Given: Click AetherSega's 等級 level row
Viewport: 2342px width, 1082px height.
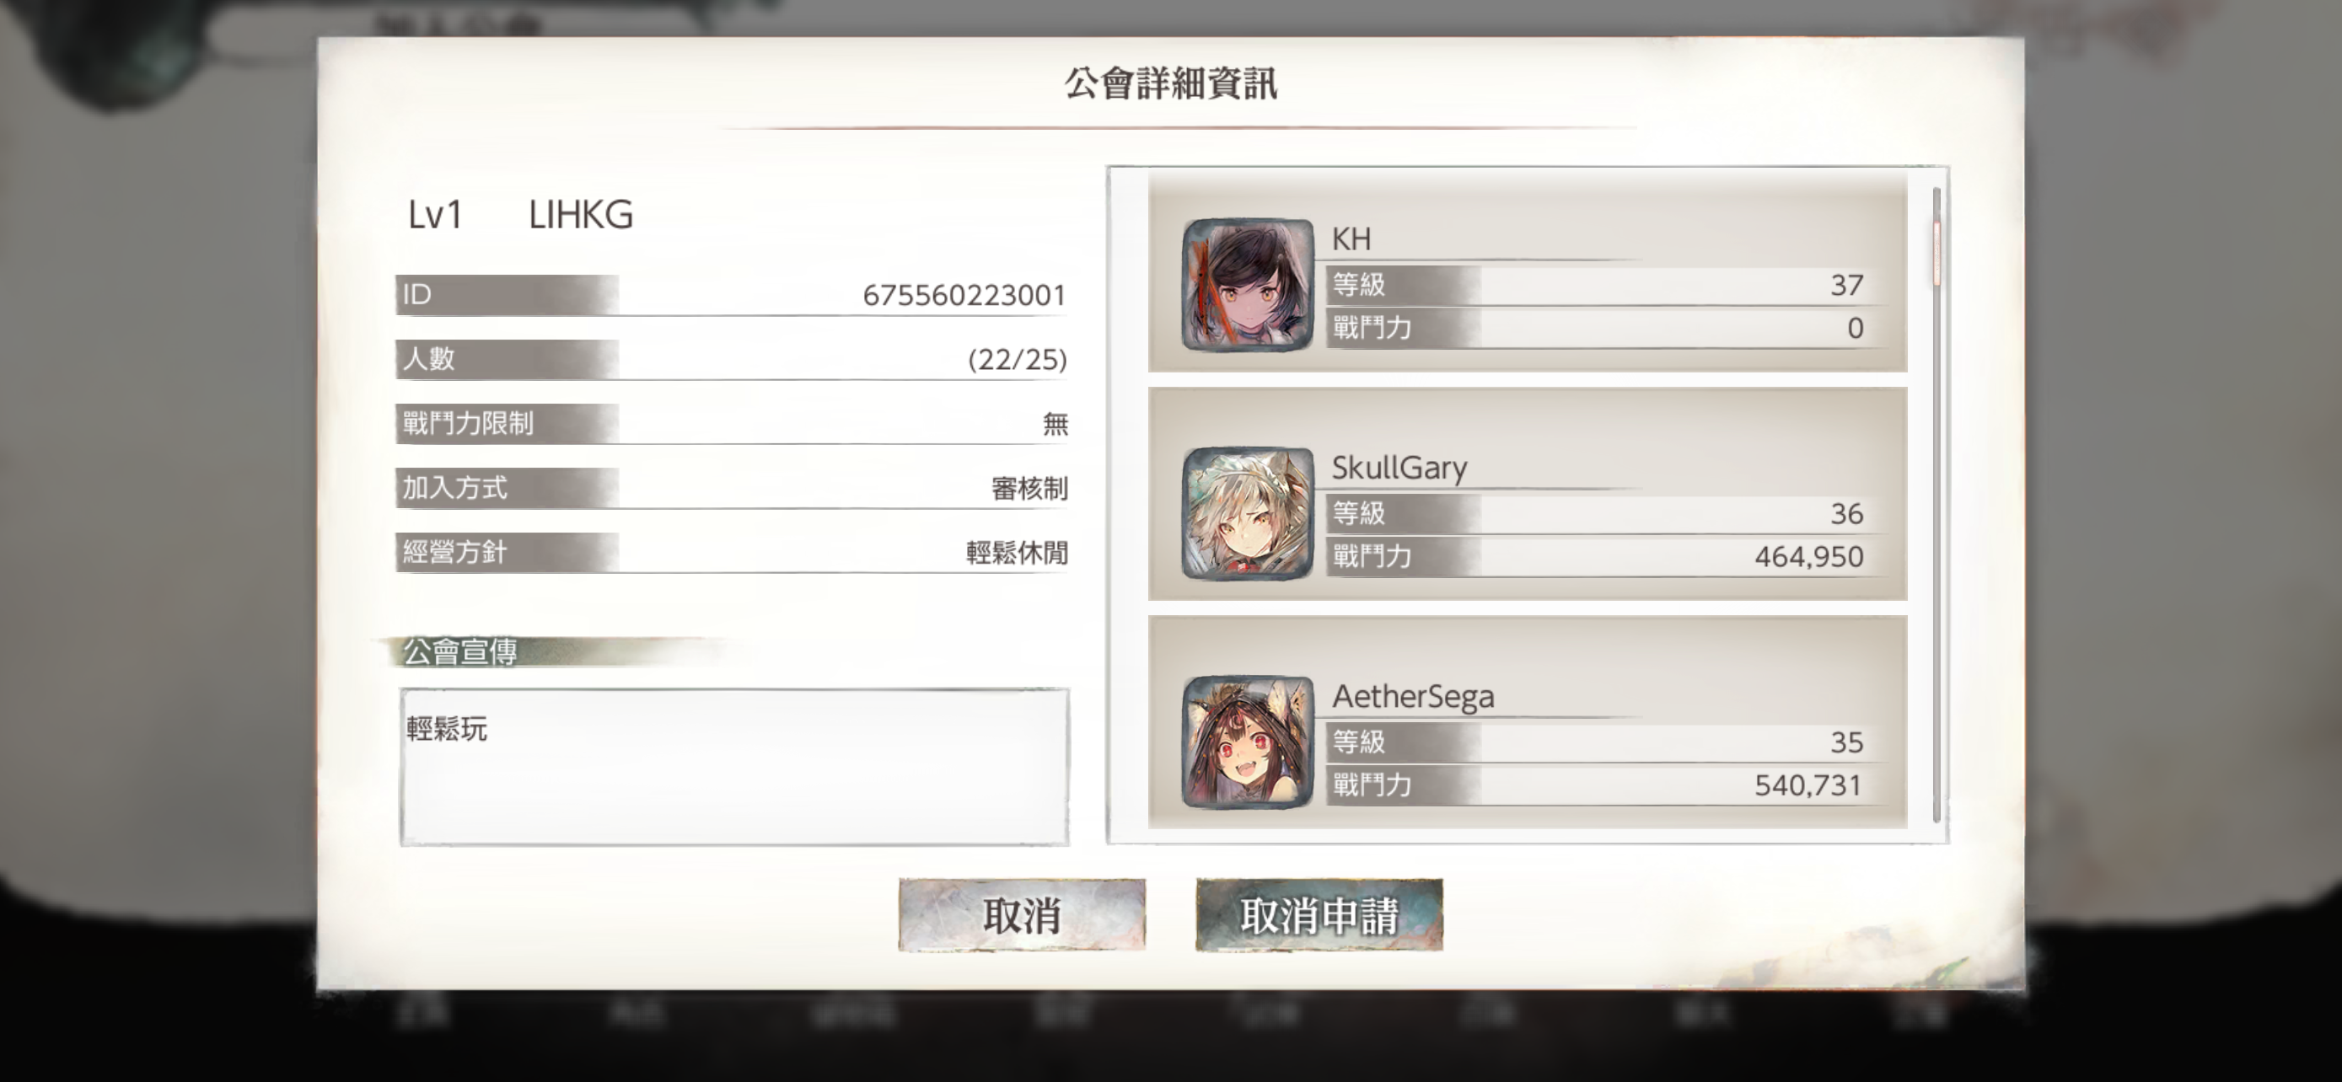Looking at the screenshot, I should click(x=1604, y=742).
